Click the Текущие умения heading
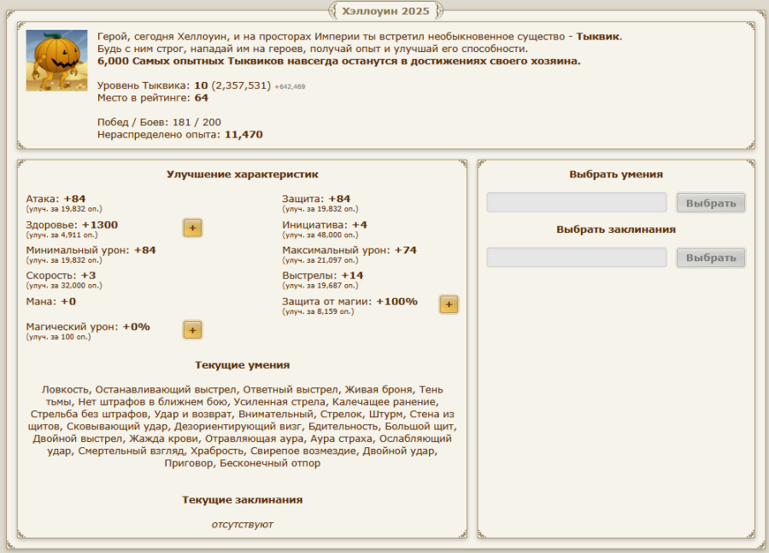The height and width of the screenshot is (553, 769). (x=242, y=365)
